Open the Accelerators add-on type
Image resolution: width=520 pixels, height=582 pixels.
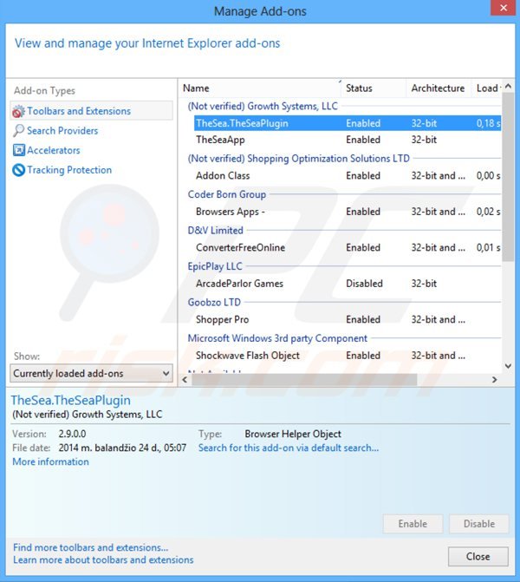point(54,150)
